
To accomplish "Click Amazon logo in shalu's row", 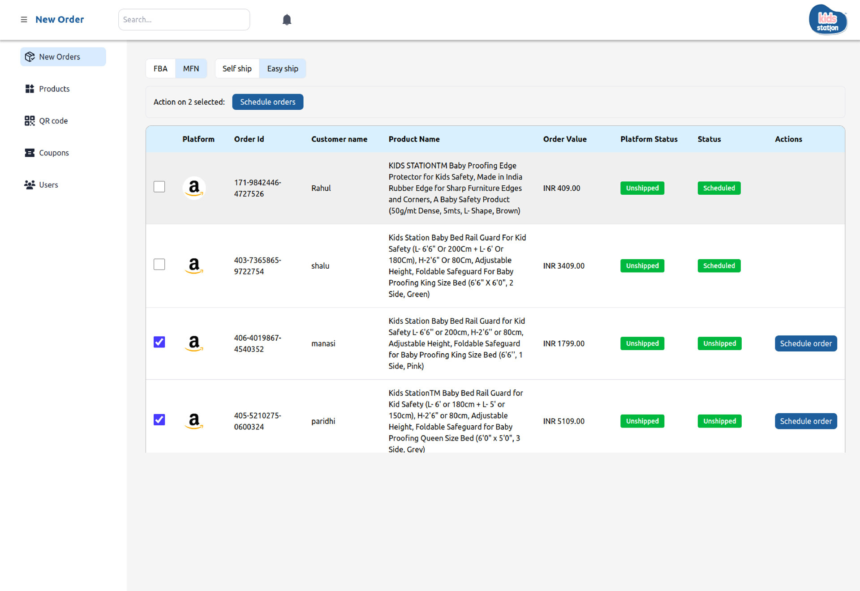I will (194, 266).
